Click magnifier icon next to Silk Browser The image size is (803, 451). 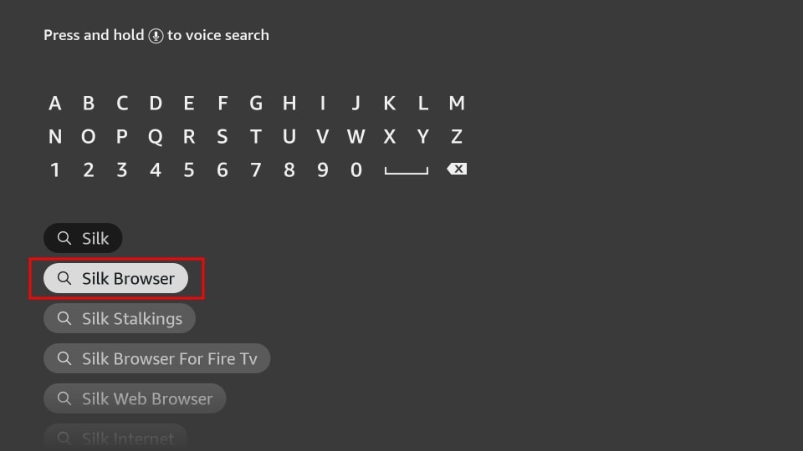click(64, 278)
